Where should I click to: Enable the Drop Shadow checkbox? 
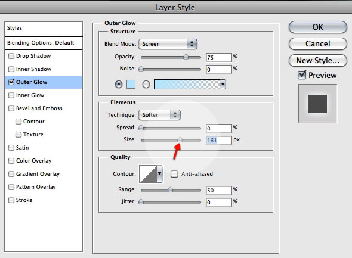click(11, 56)
